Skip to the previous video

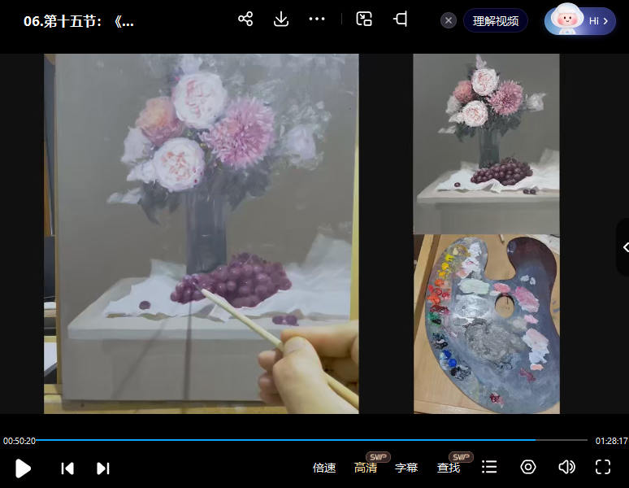tap(67, 468)
